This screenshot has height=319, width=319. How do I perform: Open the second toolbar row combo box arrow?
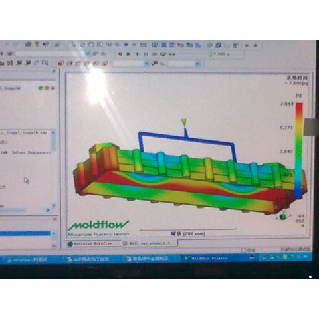pyautogui.click(x=88, y=54)
